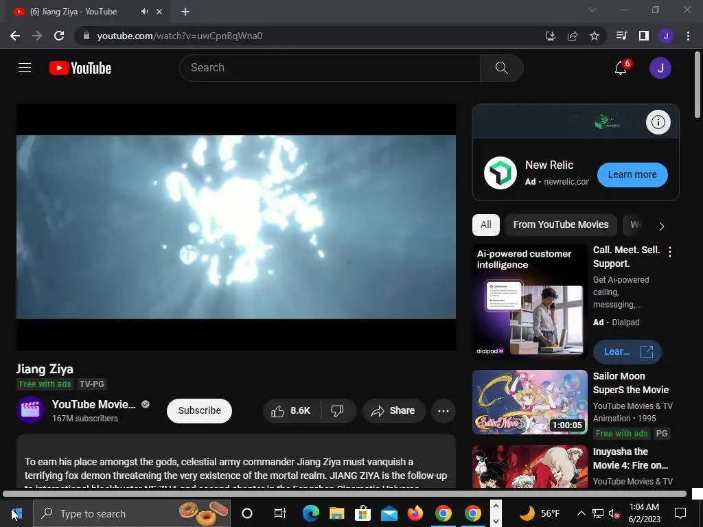Open Sailor Moon SuperS movie thumbnail
This screenshot has width=703, height=527.
530,402
